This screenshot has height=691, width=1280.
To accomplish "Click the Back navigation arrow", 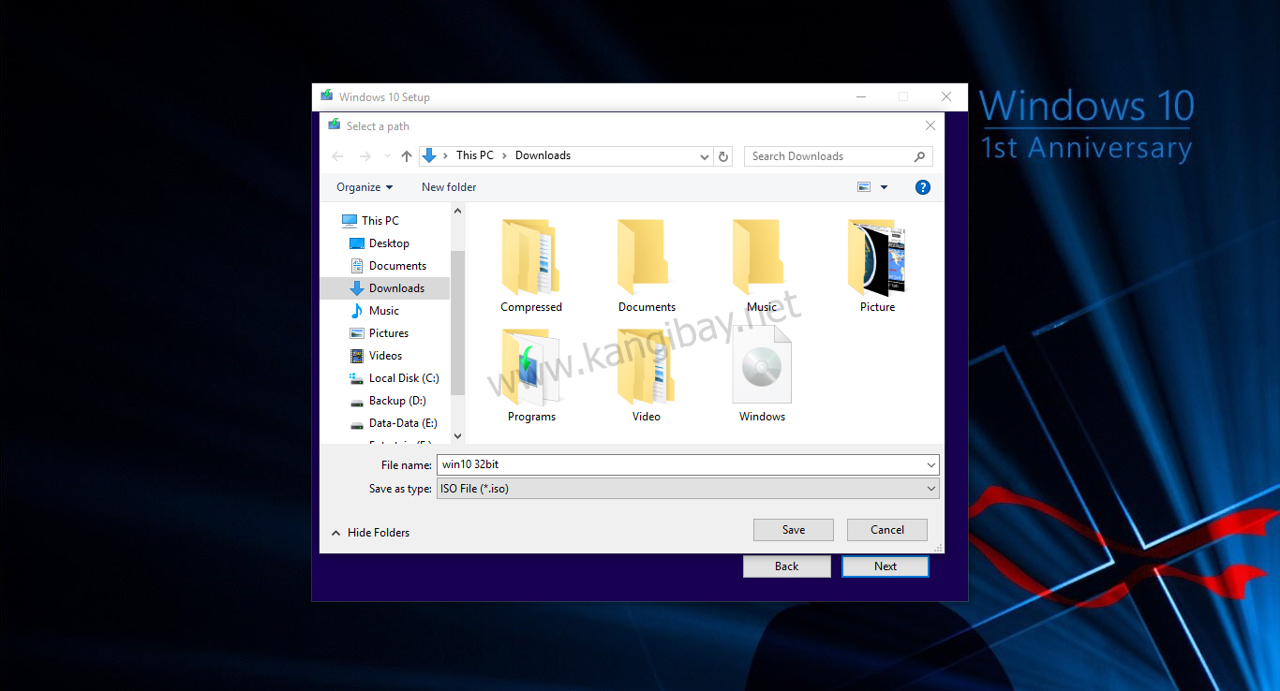I will [338, 156].
